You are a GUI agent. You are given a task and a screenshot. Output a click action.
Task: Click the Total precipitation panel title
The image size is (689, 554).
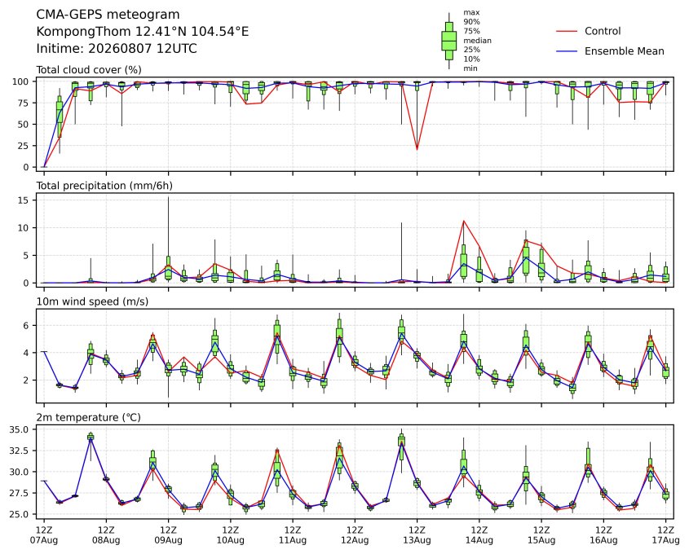(104, 186)
